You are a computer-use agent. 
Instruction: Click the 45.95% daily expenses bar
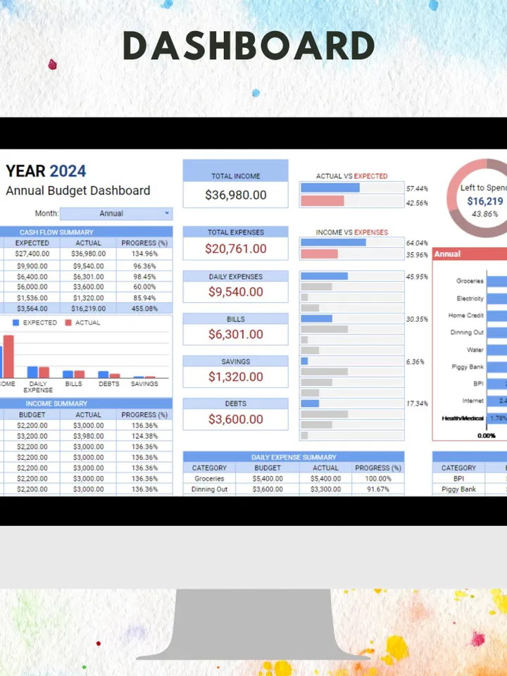[x=324, y=276]
